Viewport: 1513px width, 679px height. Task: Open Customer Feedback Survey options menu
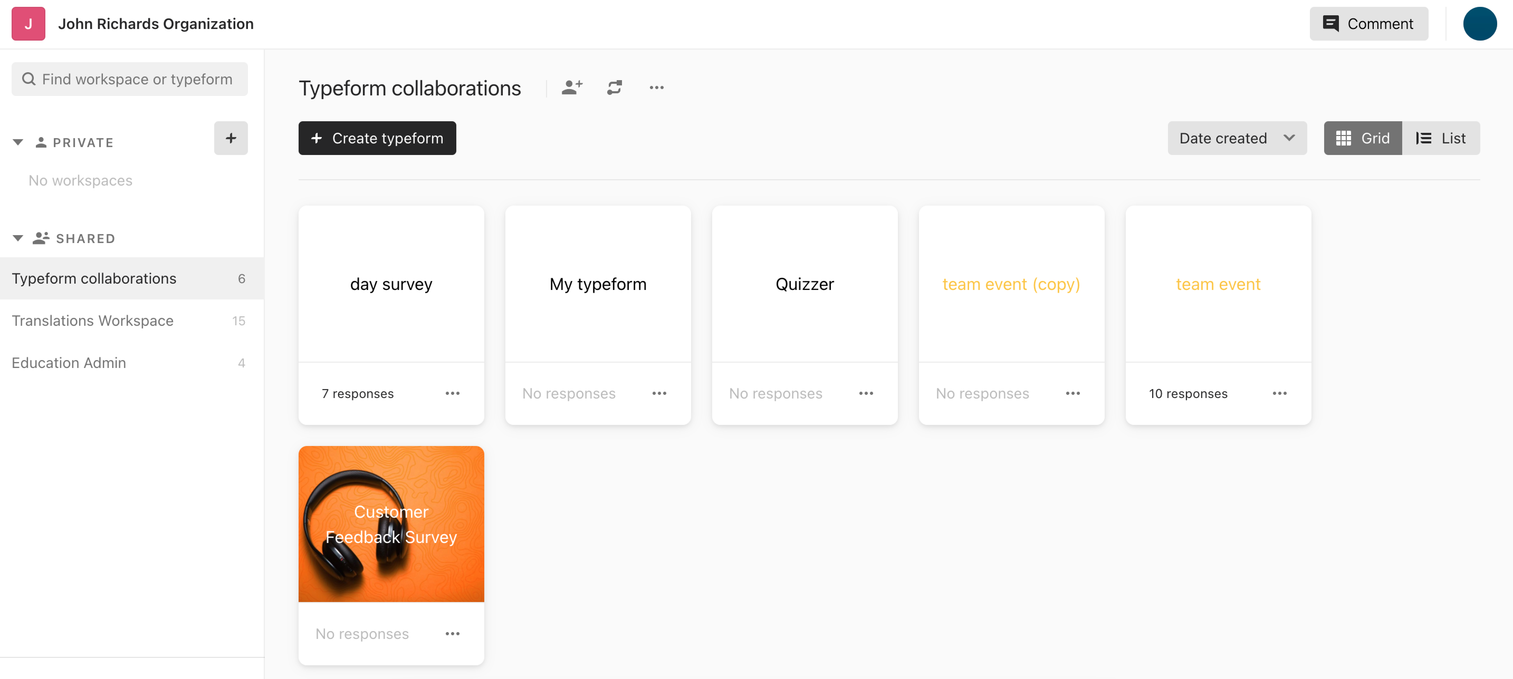452,634
